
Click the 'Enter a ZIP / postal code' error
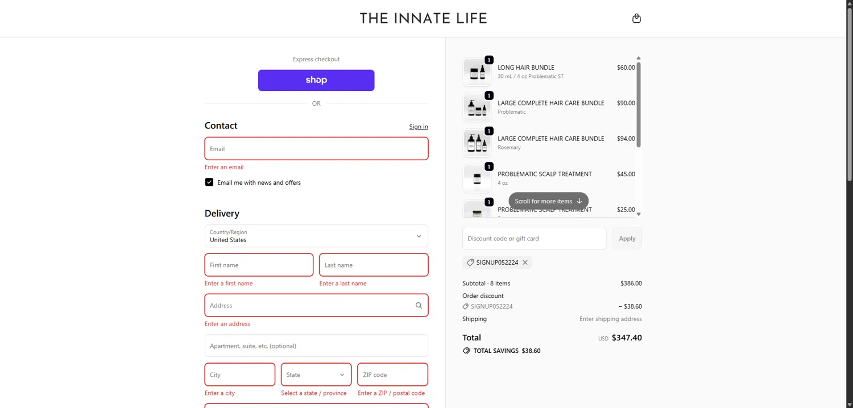pos(391,393)
